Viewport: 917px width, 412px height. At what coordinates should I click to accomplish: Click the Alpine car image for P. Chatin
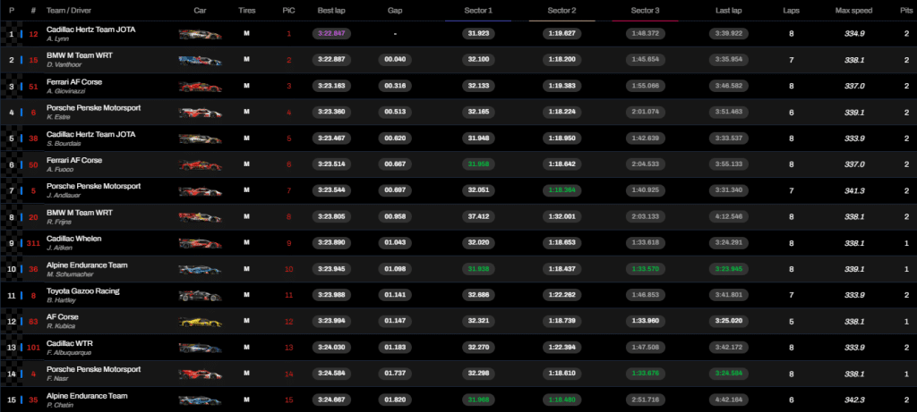tap(200, 399)
